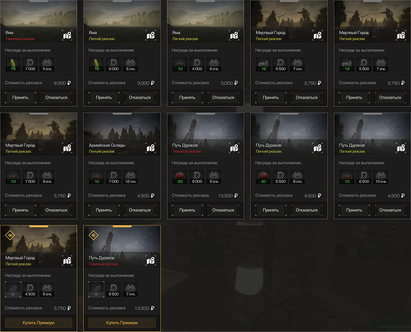Decline the Армейские Склады quest
411x332 pixels.
tap(140, 210)
